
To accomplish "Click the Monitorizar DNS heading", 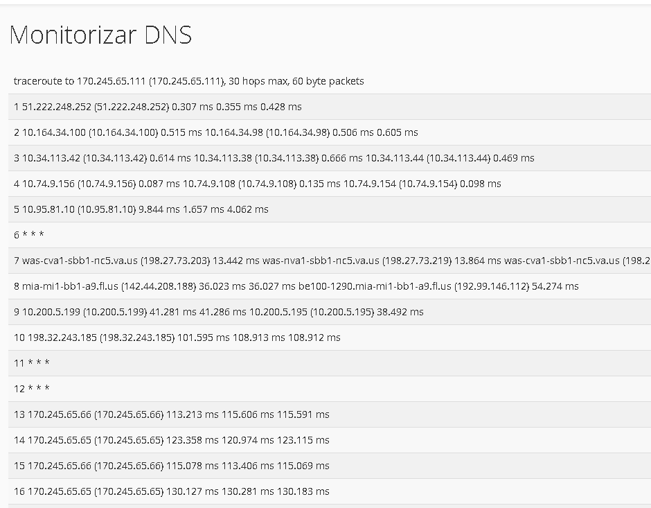I will (100, 35).
